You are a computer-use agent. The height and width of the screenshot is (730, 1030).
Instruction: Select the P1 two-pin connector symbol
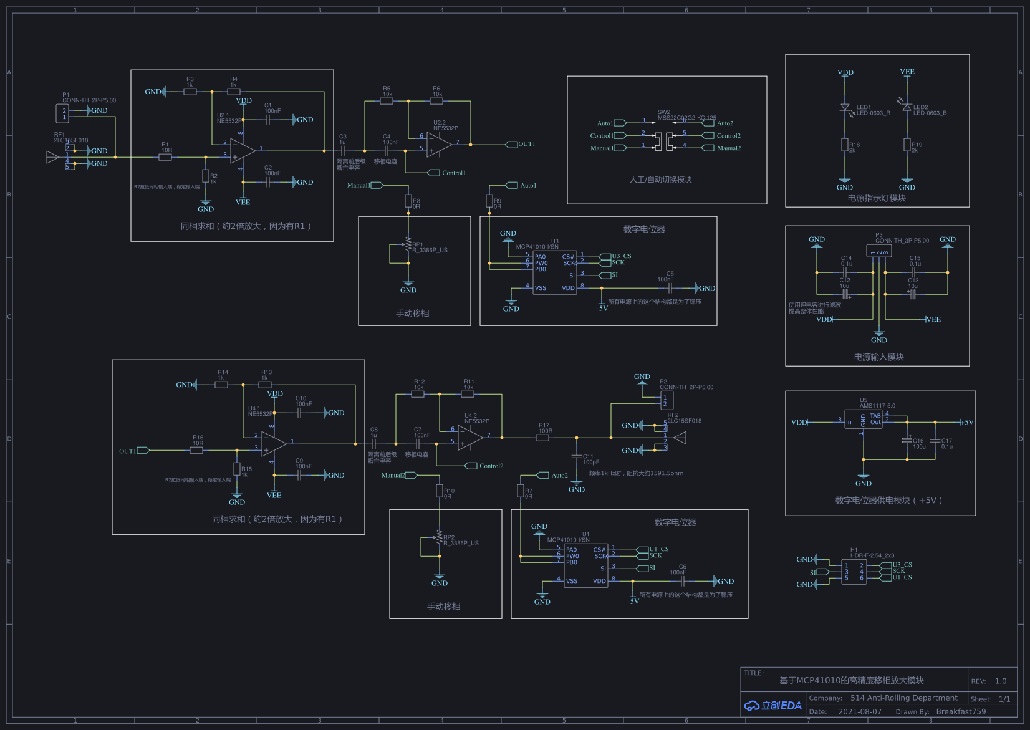(x=62, y=113)
